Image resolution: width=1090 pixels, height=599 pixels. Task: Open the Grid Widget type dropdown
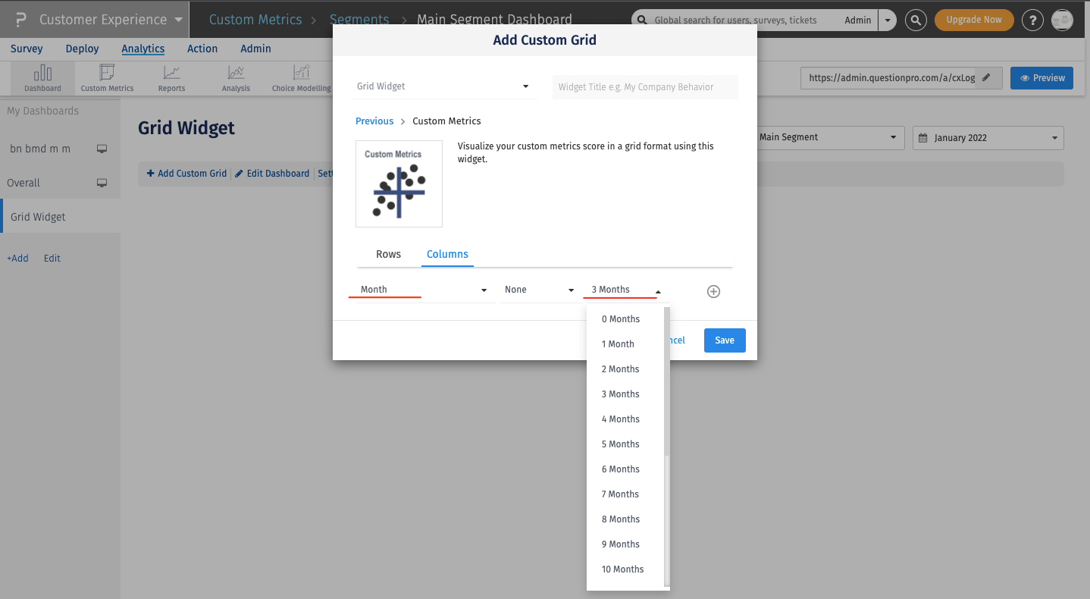pyautogui.click(x=443, y=86)
